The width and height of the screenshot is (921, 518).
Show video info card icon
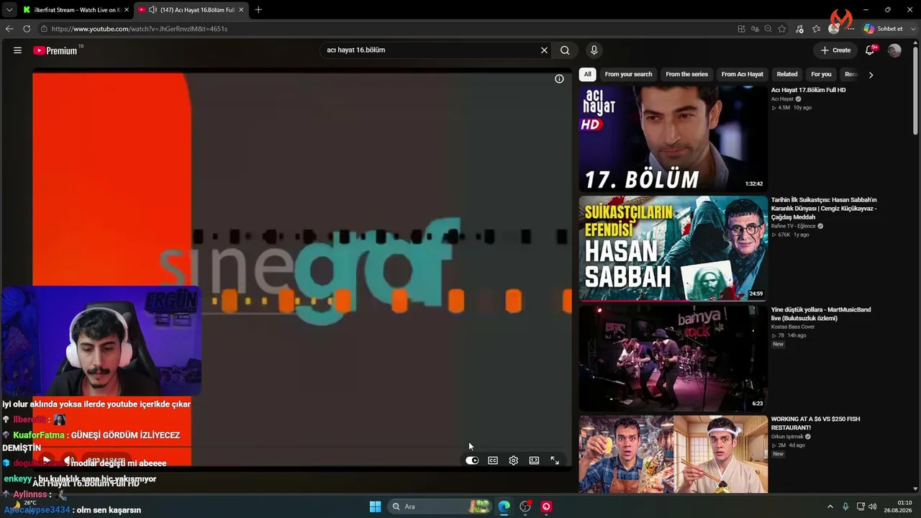(x=559, y=79)
